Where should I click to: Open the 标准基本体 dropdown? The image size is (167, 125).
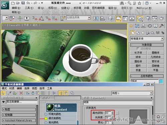point(147,39)
